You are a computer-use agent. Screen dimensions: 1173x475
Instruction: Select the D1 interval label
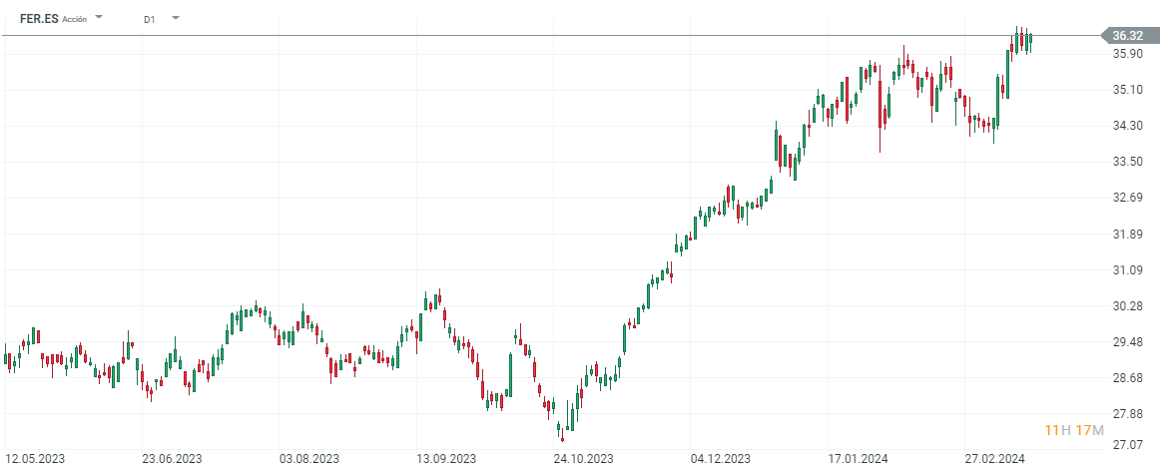(149, 19)
